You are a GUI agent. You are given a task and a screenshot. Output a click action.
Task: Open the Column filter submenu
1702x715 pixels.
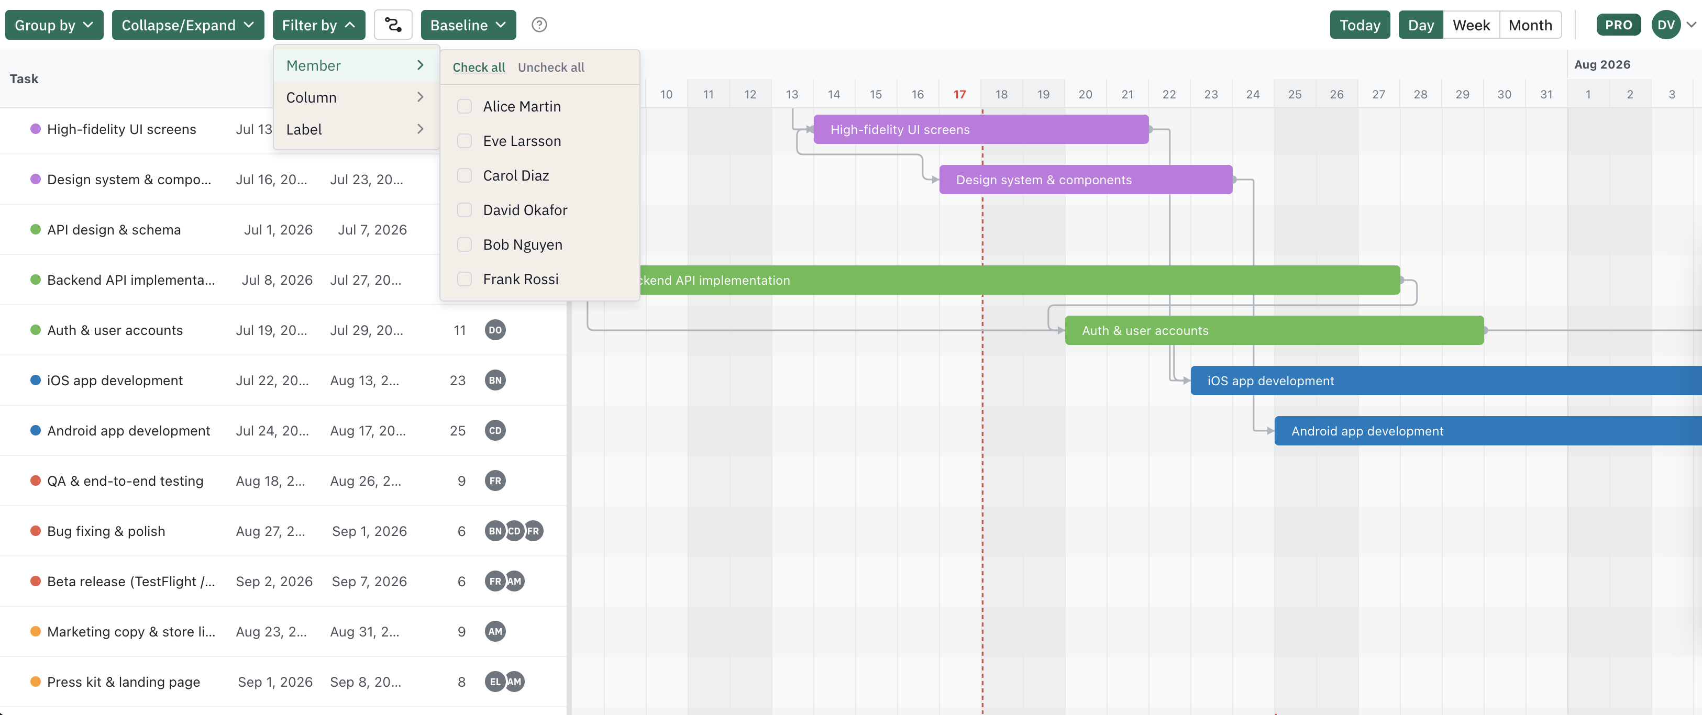click(356, 97)
